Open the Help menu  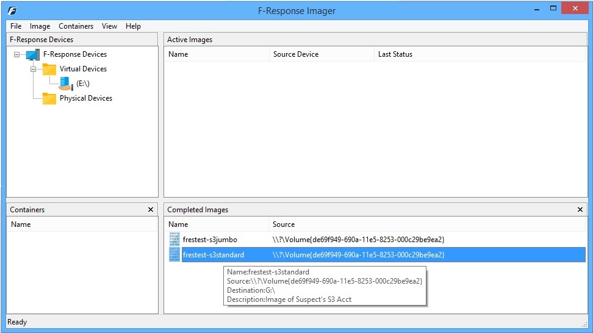pos(133,26)
